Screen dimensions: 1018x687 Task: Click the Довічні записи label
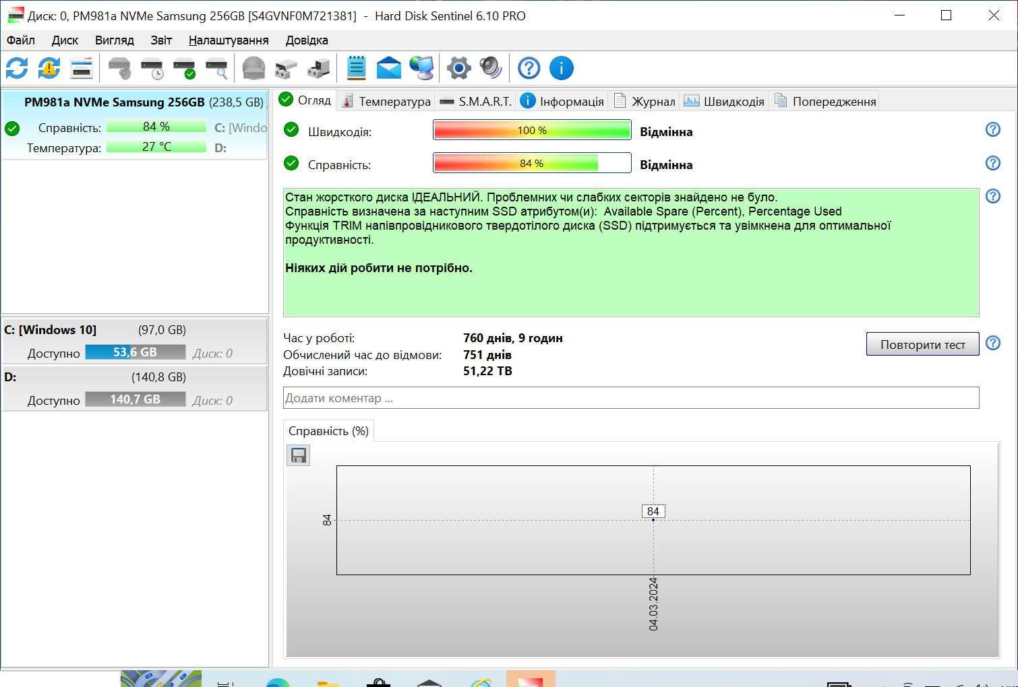coord(326,371)
